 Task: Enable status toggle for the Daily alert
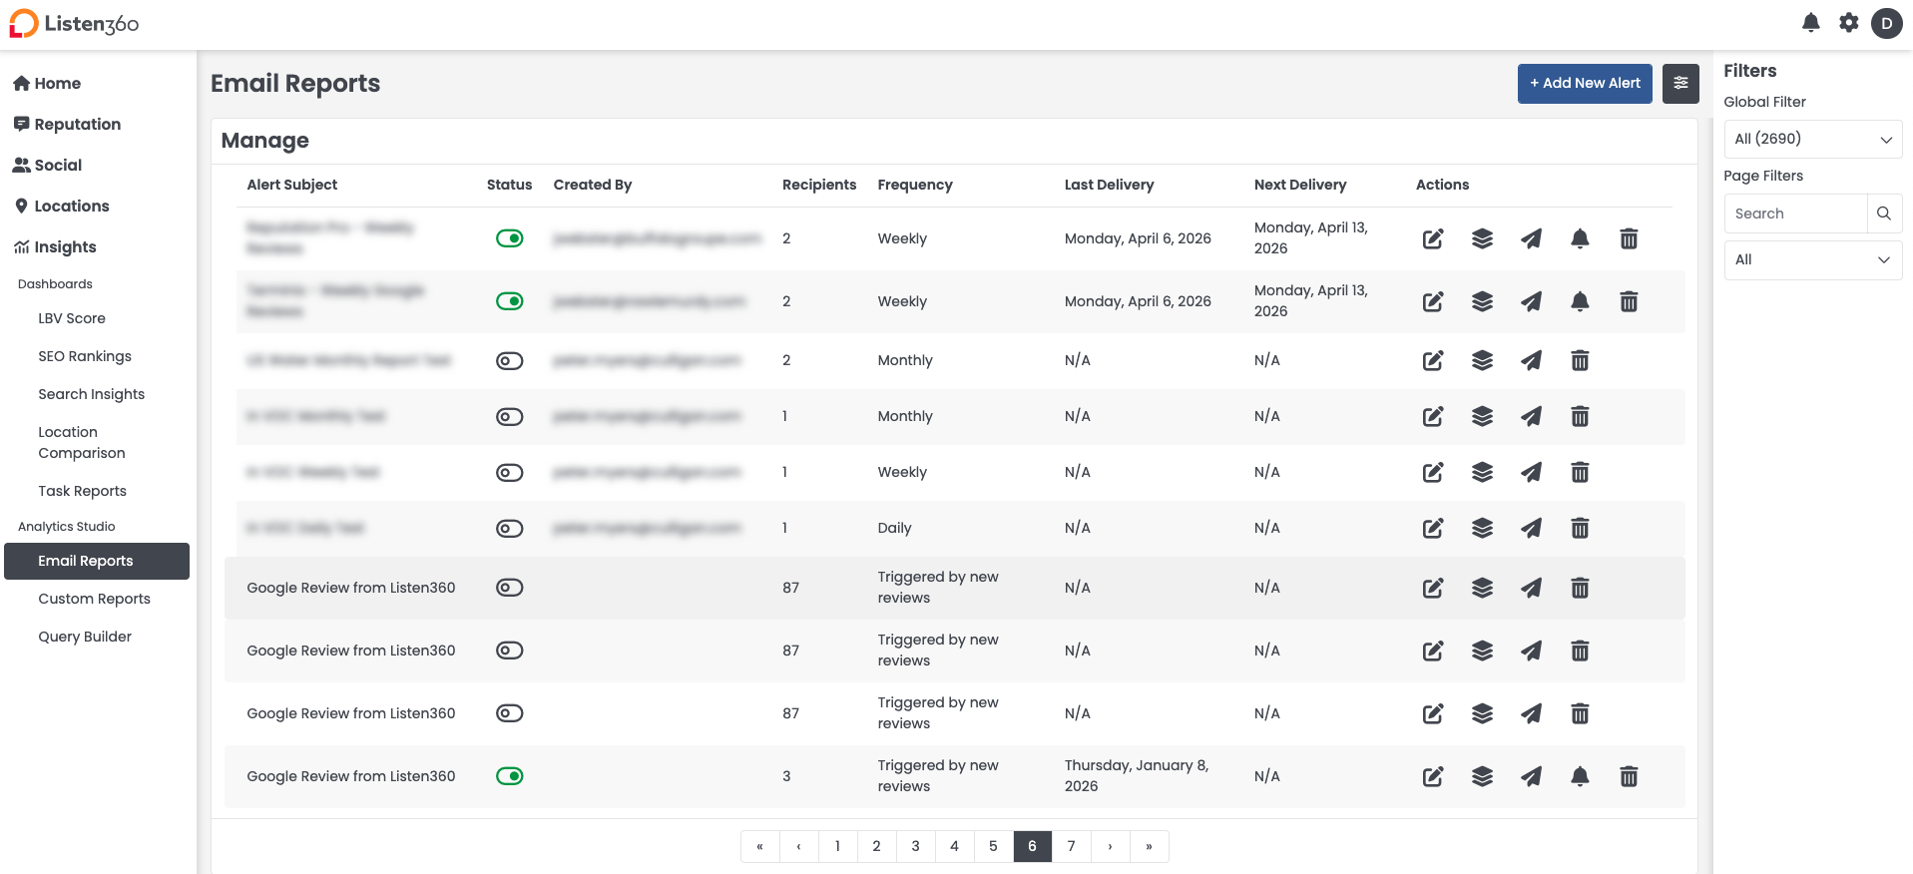coord(509,528)
